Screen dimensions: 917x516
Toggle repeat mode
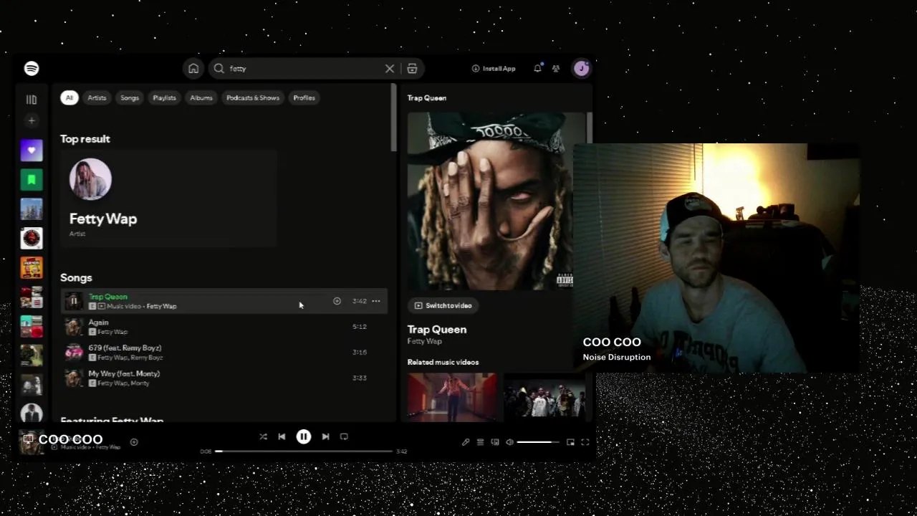point(344,436)
